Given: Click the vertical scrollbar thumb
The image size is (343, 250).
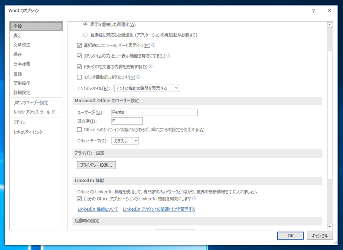Looking at the screenshot, I should click(x=330, y=115).
